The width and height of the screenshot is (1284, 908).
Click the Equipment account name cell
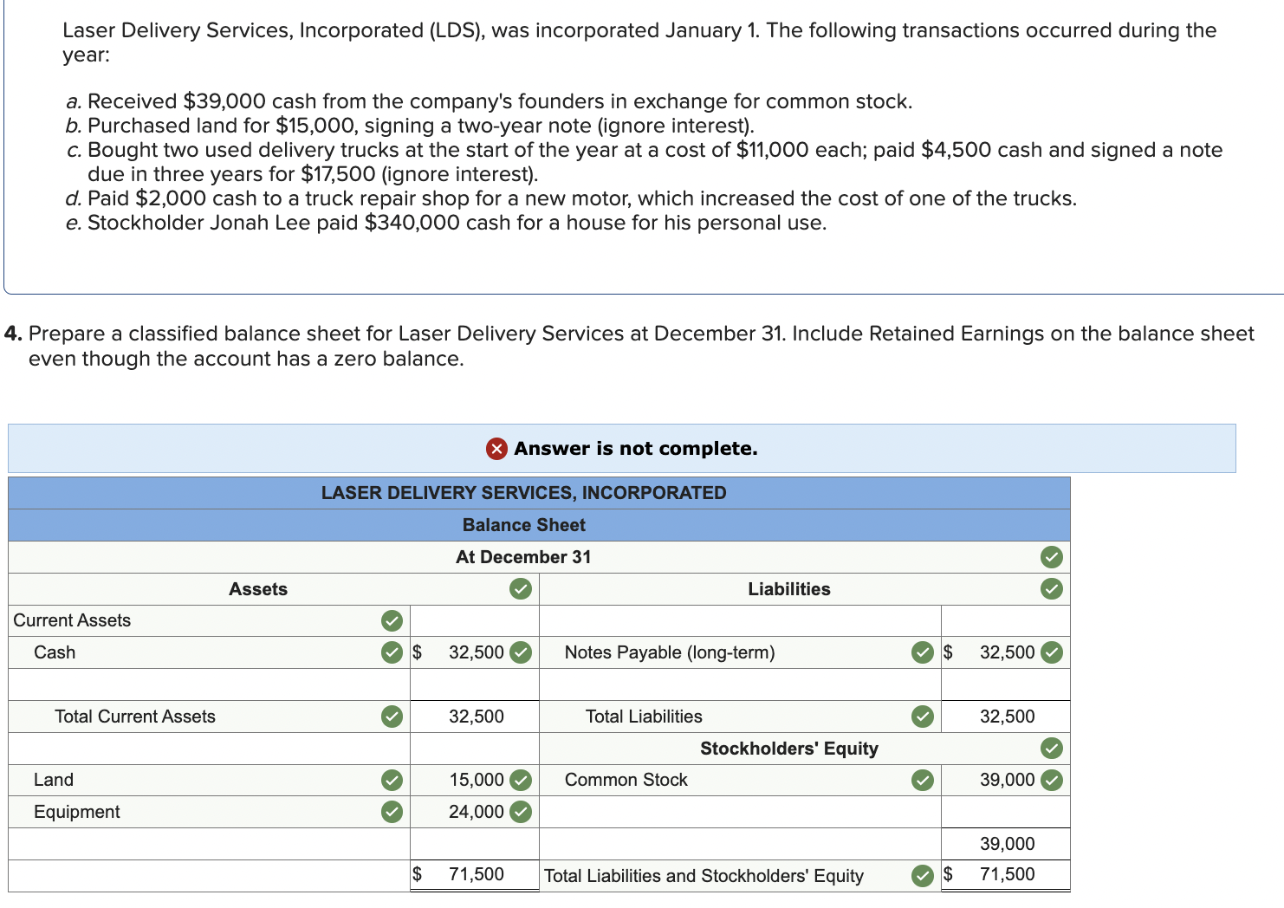pyautogui.click(x=209, y=812)
